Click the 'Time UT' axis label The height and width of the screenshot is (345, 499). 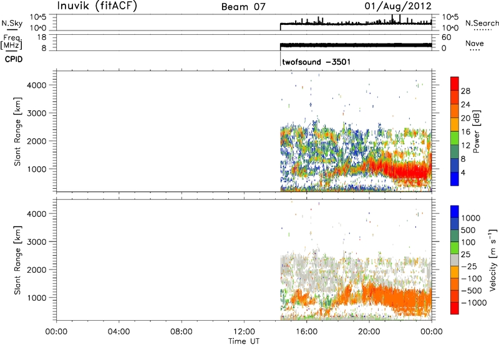pos(244,341)
